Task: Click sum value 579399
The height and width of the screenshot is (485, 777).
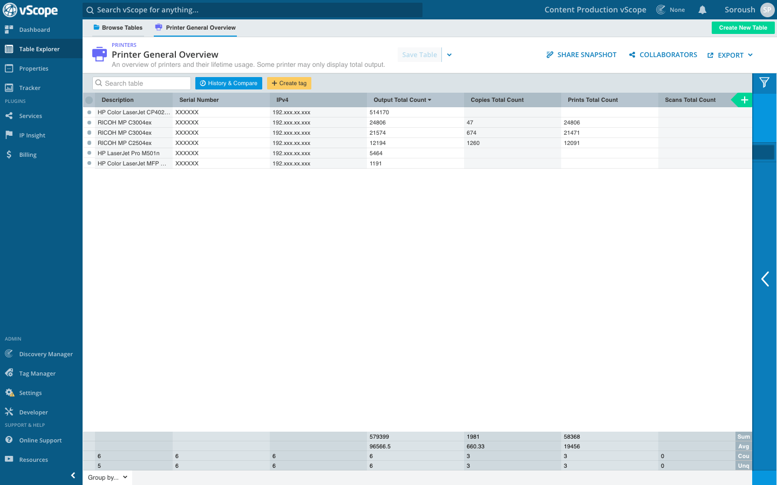Action: 379,436
